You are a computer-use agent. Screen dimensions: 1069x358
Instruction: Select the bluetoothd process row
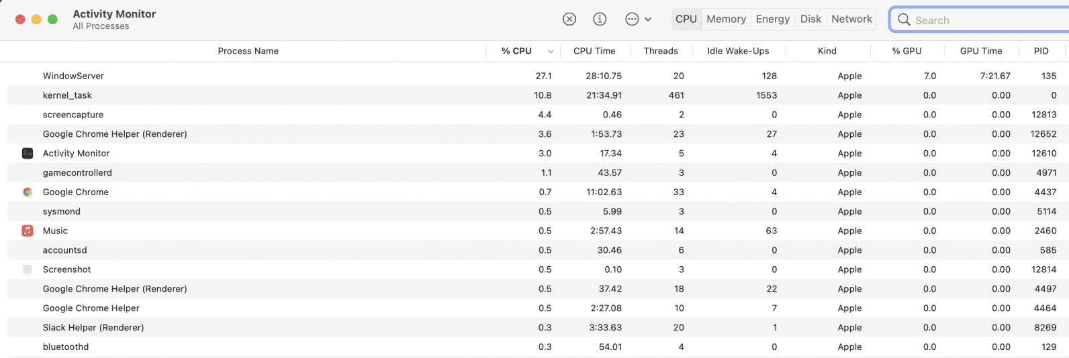tap(537, 347)
